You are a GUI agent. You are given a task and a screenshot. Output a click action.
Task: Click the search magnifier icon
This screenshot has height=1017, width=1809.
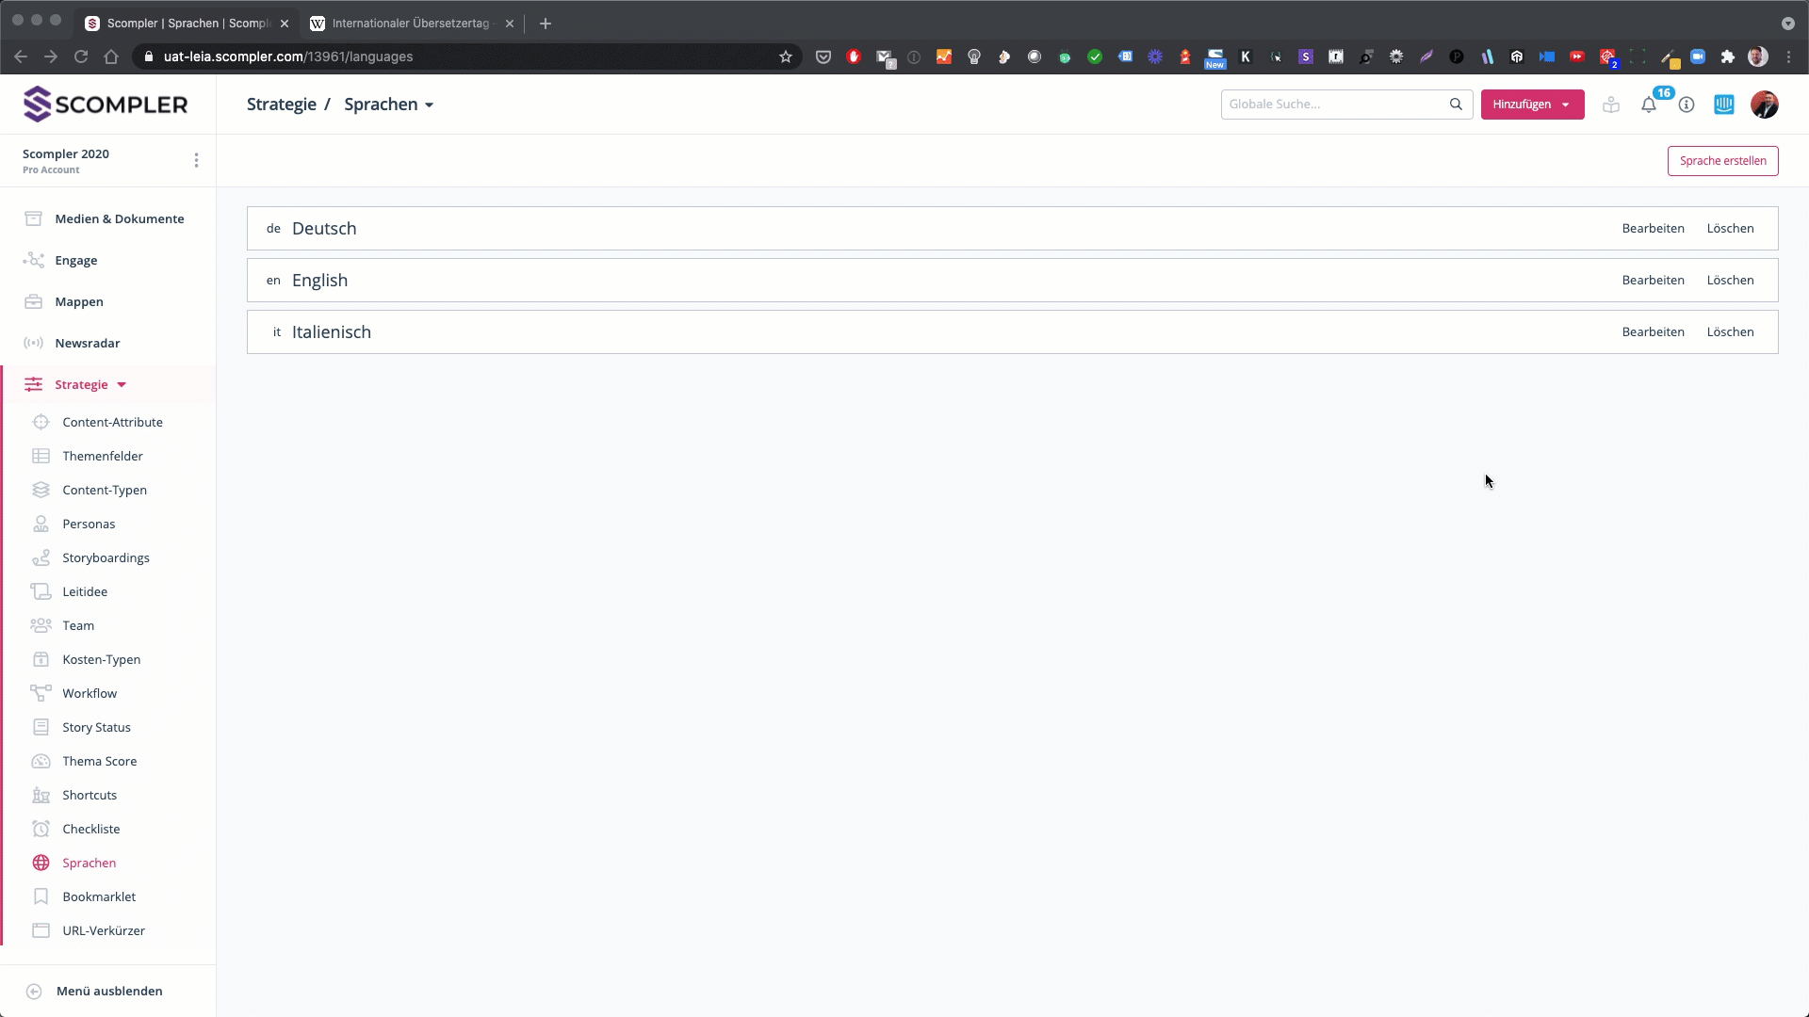click(x=1456, y=105)
